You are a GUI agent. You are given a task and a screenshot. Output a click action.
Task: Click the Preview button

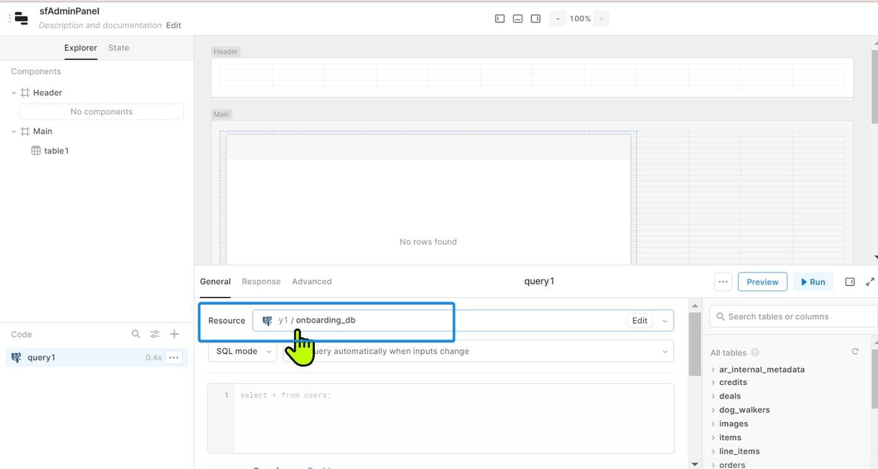tap(762, 282)
